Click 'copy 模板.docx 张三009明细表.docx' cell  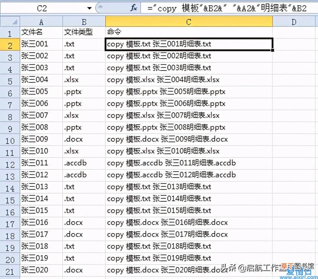[189, 139]
